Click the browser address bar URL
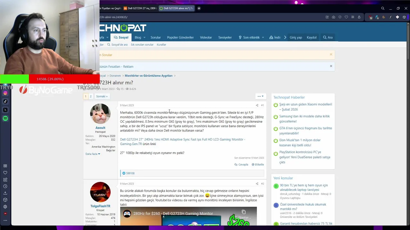This screenshot has width=410, height=230. point(113,17)
